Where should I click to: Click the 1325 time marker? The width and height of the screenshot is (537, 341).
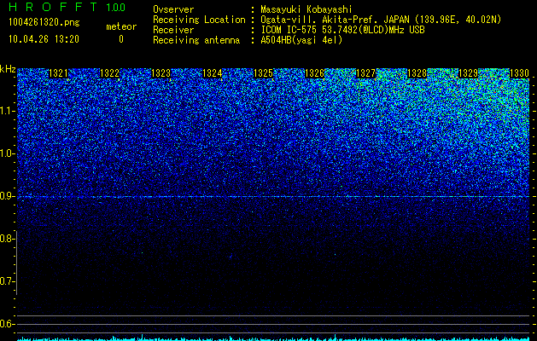pos(263,73)
